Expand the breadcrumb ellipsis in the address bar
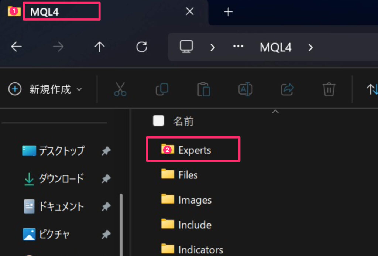Viewport: 378px width, 256px height. (238, 47)
